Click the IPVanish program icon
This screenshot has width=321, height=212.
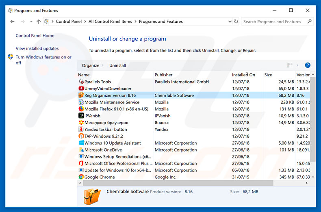tap(81, 116)
